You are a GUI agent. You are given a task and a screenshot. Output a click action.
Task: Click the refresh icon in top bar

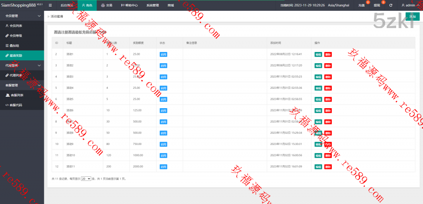coord(391,5)
